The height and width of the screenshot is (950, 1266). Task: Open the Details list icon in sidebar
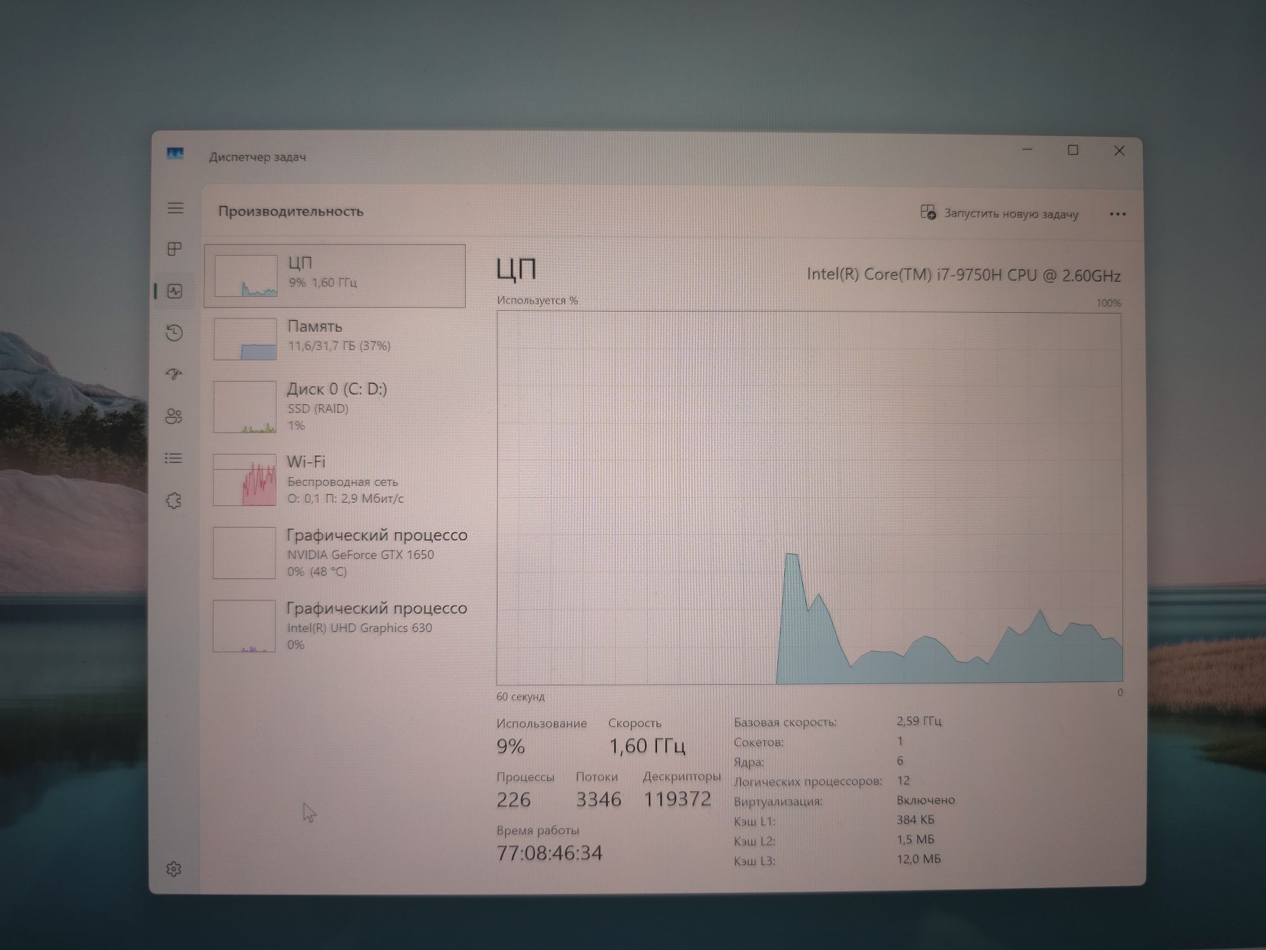point(174,458)
